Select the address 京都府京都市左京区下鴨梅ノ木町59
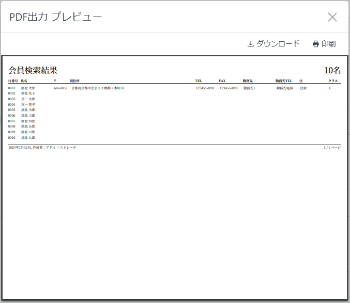This screenshot has height=303, width=350. pos(98,88)
